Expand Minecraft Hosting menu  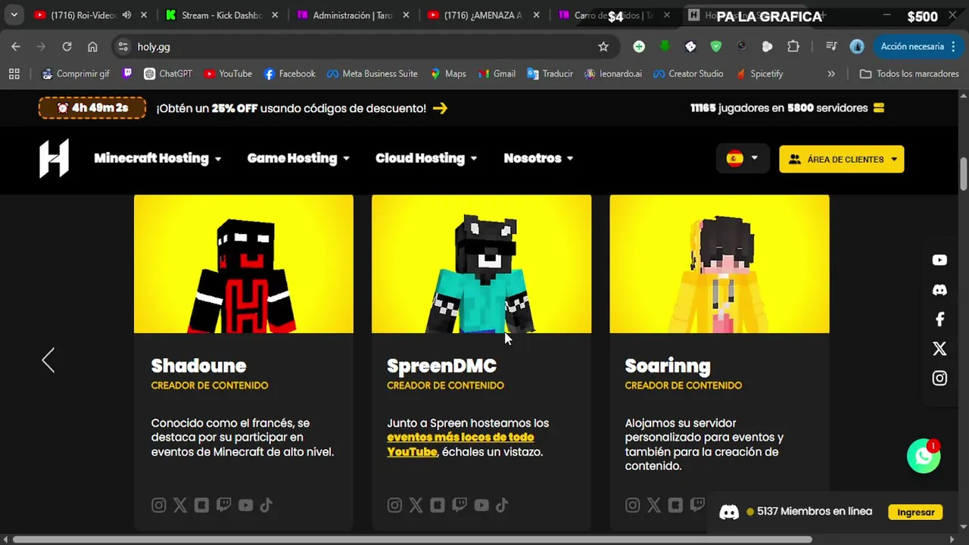(157, 158)
